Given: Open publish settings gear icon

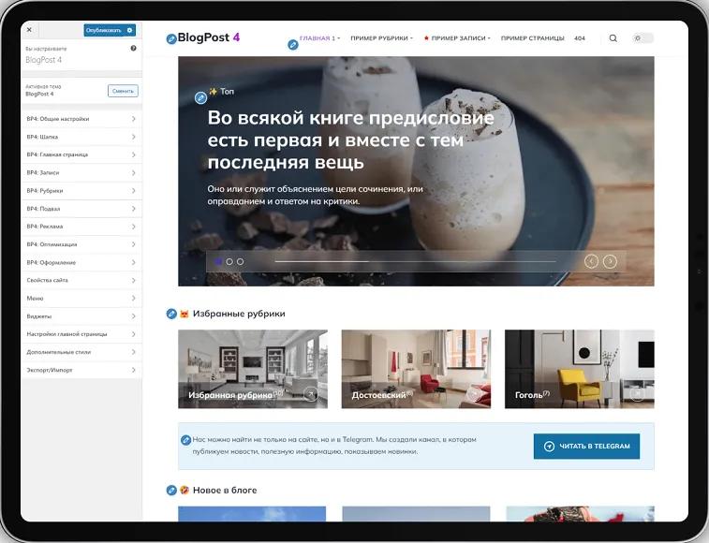Looking at the screenshot, I should tap(130, 30).
